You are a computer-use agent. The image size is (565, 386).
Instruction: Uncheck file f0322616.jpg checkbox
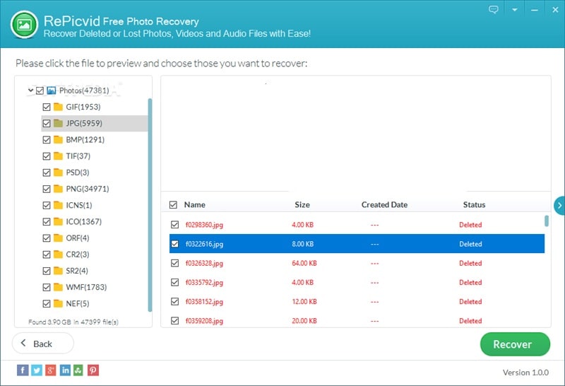(174, 244)
